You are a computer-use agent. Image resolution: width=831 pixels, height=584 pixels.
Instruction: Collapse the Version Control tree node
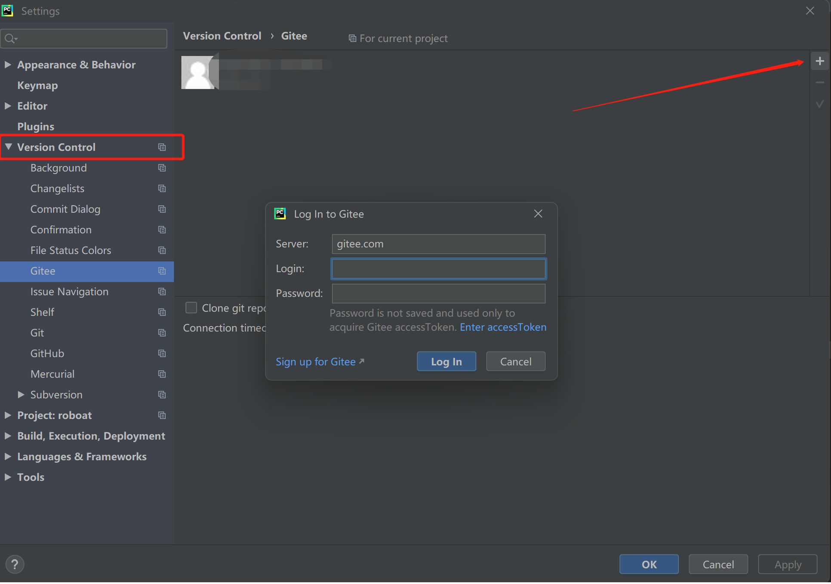point(8,147)
